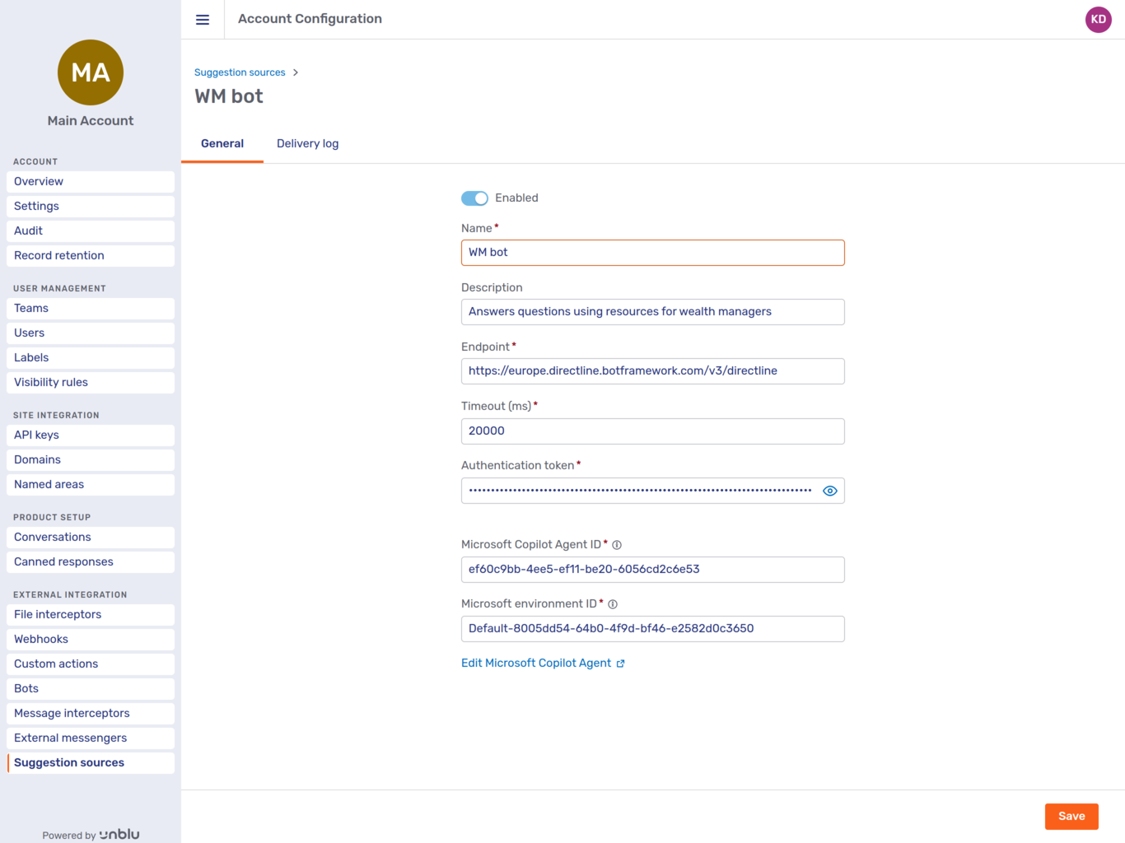Open the navigation hamburger menu

pos(203,19)
